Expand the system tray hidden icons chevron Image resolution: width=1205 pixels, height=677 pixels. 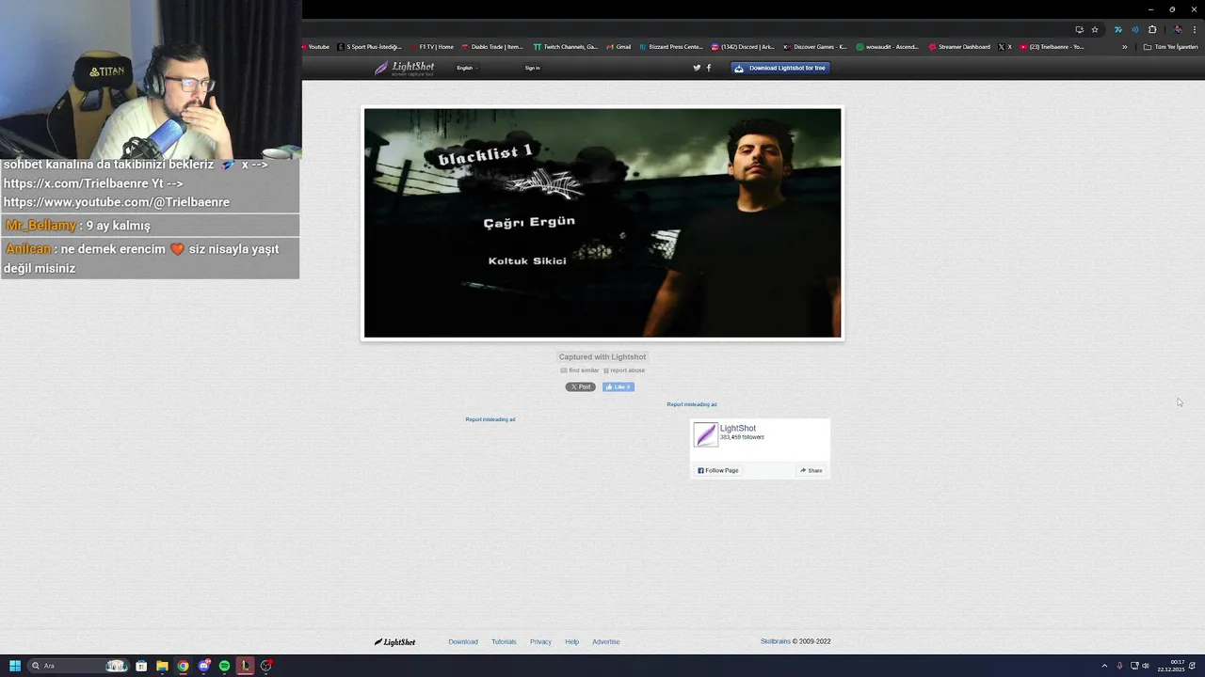pos(1104,666)
